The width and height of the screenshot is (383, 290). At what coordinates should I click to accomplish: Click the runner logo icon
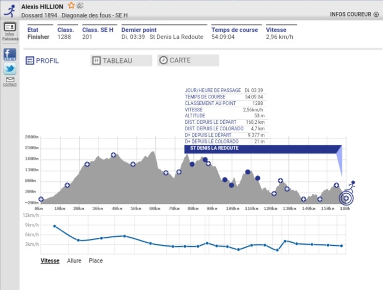pos(10,11)
